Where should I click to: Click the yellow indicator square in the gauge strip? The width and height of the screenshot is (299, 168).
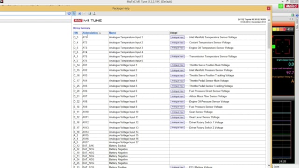[274, 29]
